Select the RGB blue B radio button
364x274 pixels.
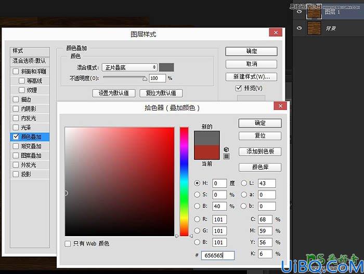[197, 242]
